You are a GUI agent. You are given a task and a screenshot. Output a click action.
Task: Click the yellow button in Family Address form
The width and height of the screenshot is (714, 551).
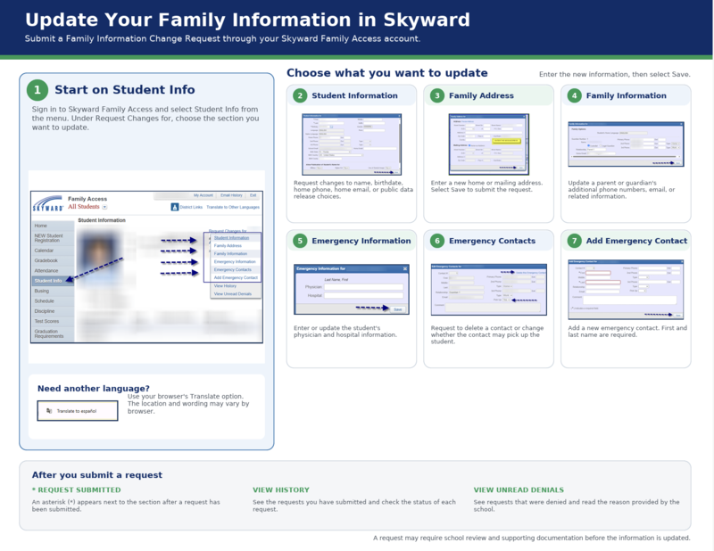pos(506,141)
